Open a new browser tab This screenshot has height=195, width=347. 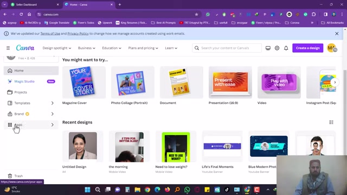[120, 4]
